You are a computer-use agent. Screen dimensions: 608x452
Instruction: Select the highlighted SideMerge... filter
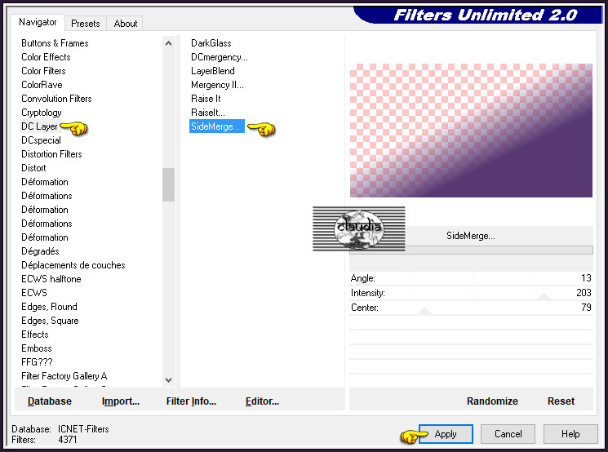[217, 126]
